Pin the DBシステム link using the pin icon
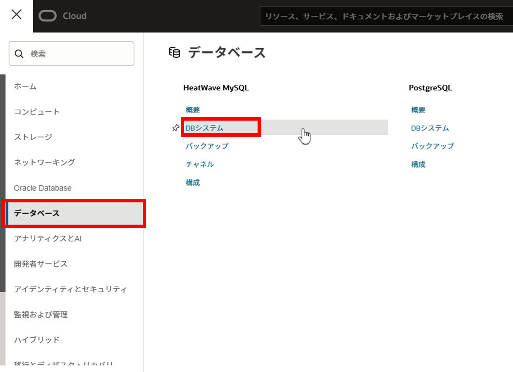Viewport: 513px width, 372px height. pyautogui.click(x=175, y=128)
